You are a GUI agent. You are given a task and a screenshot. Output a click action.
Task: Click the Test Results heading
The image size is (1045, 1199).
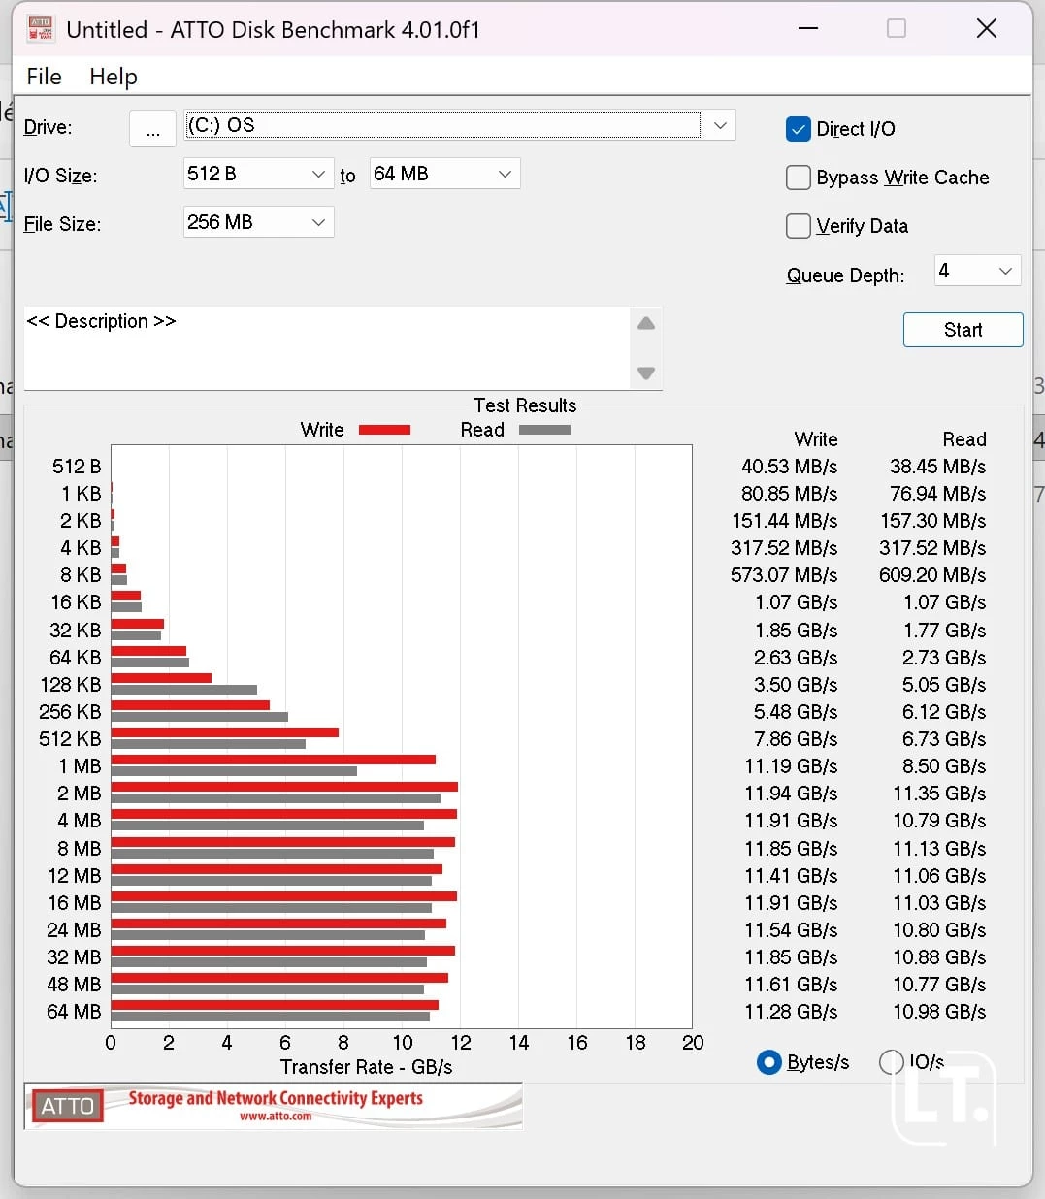click(x=525, y=405)
